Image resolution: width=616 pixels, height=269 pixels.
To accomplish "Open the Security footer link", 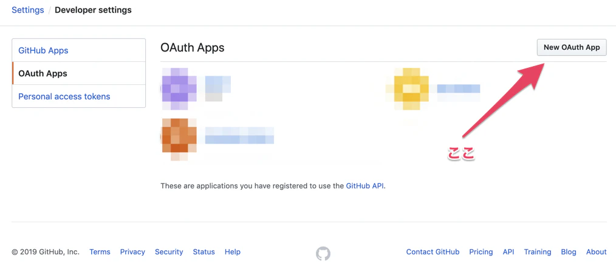I will pyautogui.click(x=169, y=252).
